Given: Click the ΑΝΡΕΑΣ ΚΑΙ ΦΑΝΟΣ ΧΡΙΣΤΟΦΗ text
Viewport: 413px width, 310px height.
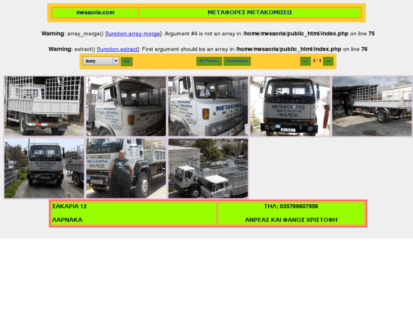Looking at the screenshot, I should click(291, 220).
